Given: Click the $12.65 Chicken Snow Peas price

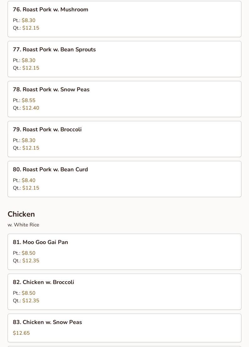Looking at the screenshot, I should tap(21, 333).
